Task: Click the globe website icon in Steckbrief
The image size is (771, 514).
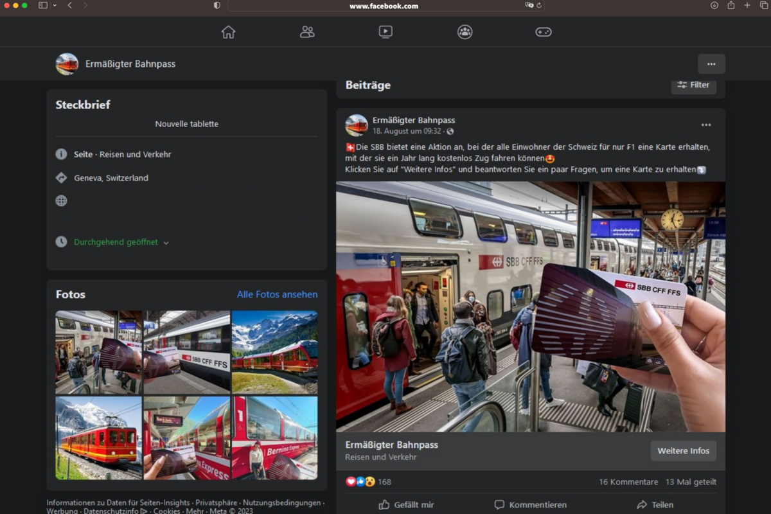Action: click(61, 200)
